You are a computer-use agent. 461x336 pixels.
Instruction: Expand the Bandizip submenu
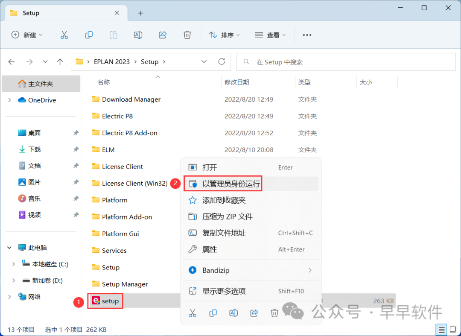tap(310, 270)
